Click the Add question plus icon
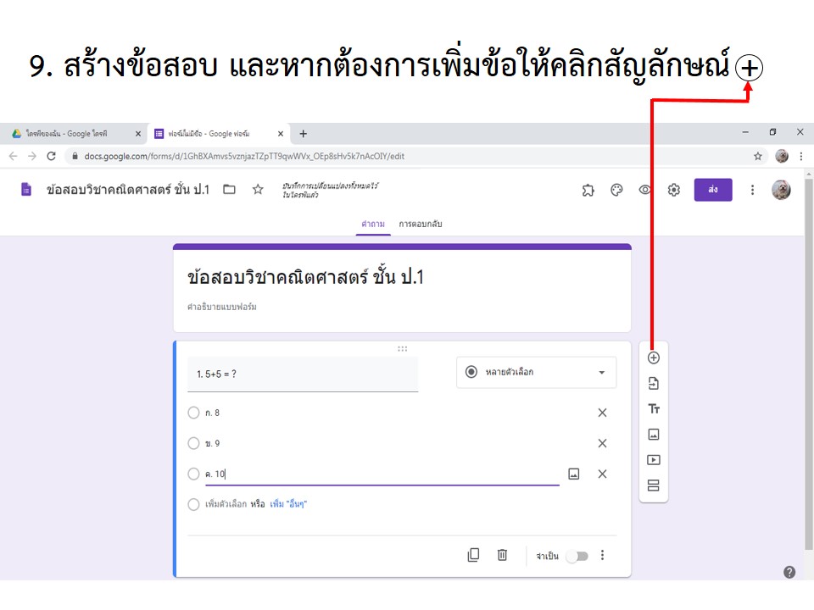The image size is (814, 610). [x=653, y=358]
